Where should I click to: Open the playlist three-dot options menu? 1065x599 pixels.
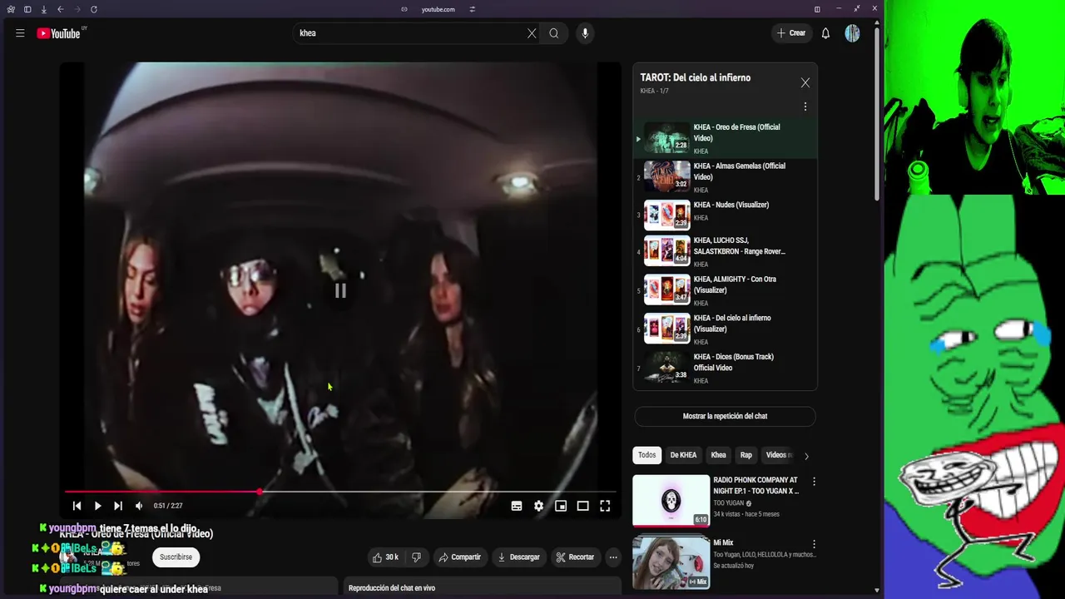click(x=805, y=106)
